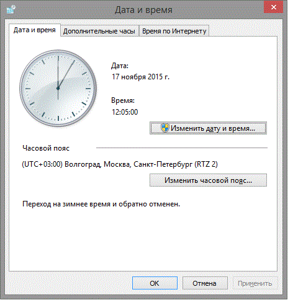Click the (UTC+03:00) Волгоград, Москва time zone text
Viewport: 293px width, 305px height.
[x=120, y=164]
